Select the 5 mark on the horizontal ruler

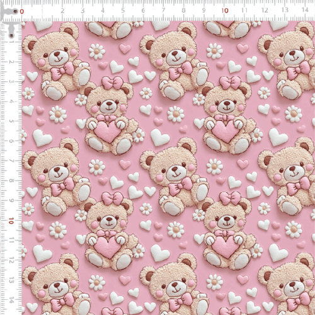(x=123, y=10)
